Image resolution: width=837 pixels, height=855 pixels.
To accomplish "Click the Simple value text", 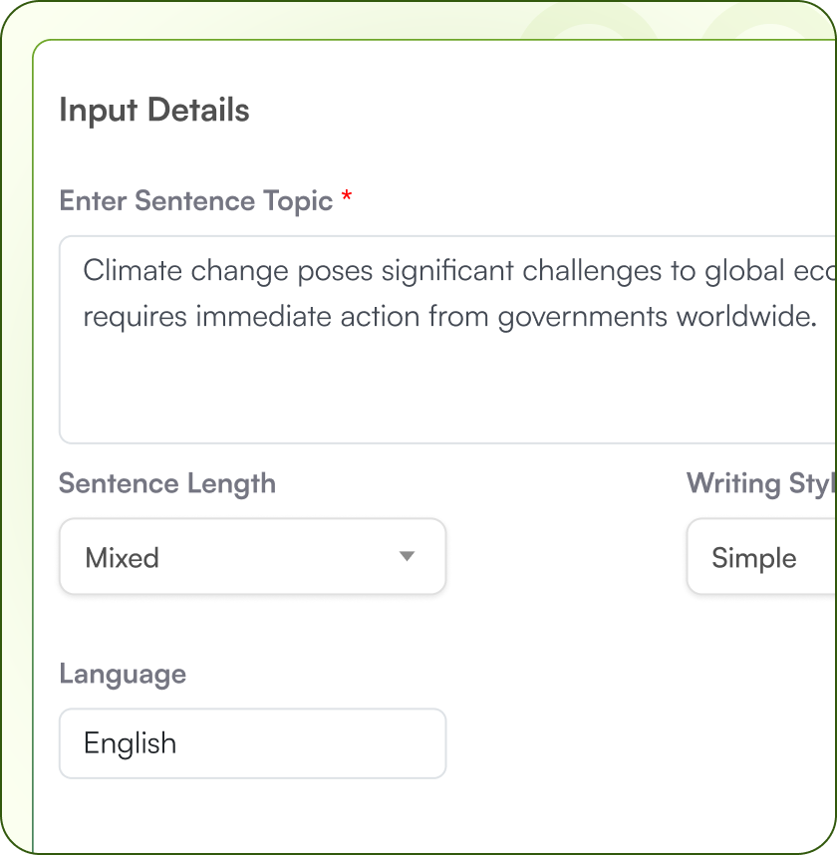I will pos(754,557).
